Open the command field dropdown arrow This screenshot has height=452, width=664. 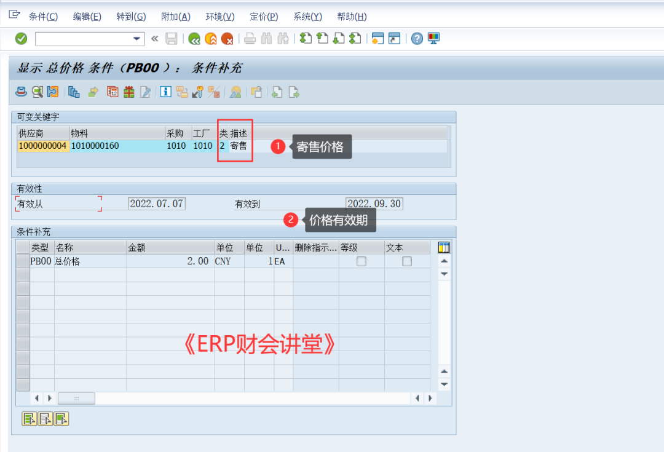137,39
